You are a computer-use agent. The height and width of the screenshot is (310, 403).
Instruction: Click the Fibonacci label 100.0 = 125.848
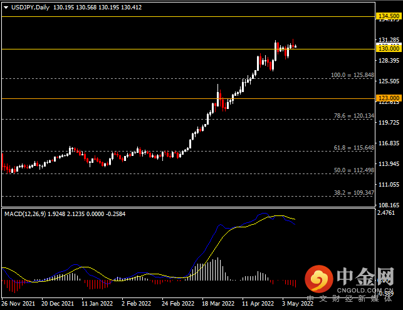(x=352, y=75)
